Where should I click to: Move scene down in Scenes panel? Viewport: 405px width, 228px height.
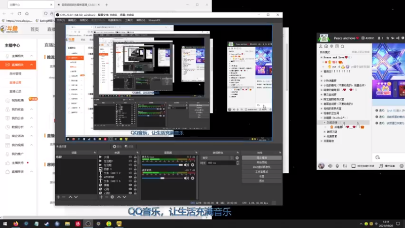tap(75, 197)
